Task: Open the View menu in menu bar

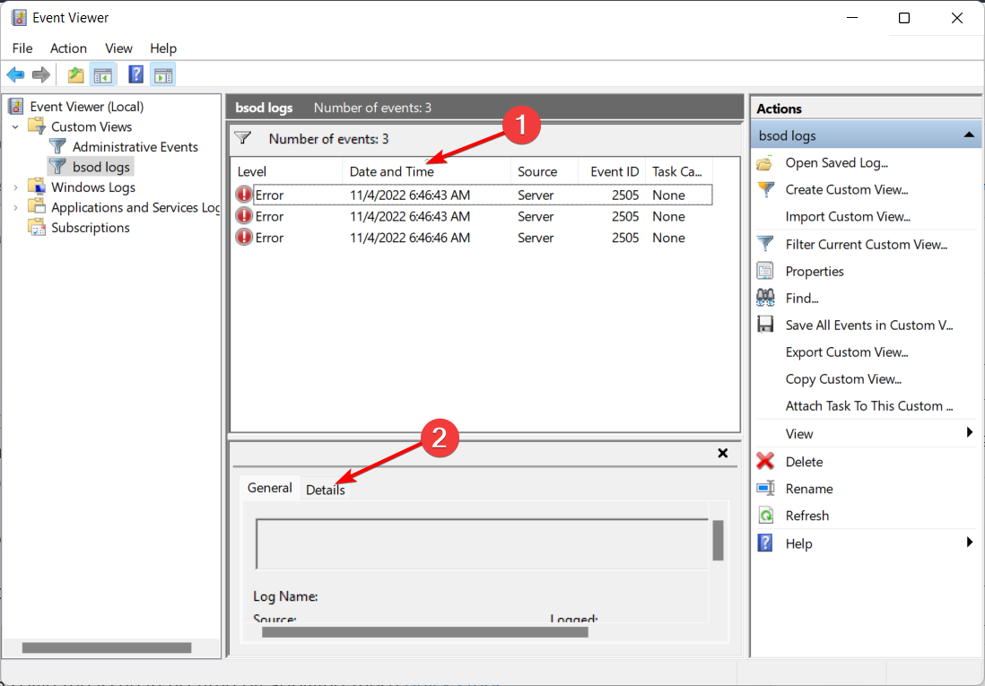Action: click(x=118, y=48)
